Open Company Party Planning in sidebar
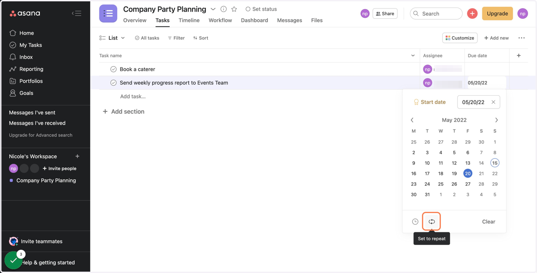Viewport: 537px width, 273px height. coord(43,181)
